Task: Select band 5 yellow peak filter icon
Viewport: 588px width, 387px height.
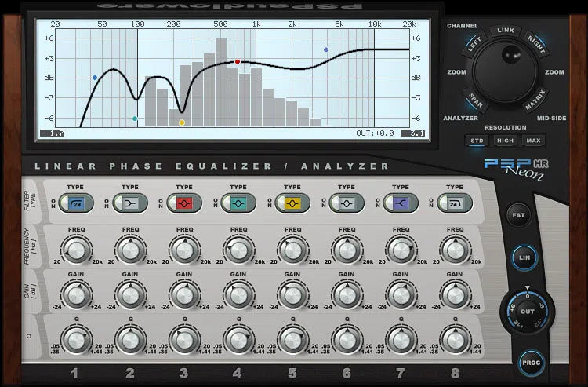Action: [292, 203]
